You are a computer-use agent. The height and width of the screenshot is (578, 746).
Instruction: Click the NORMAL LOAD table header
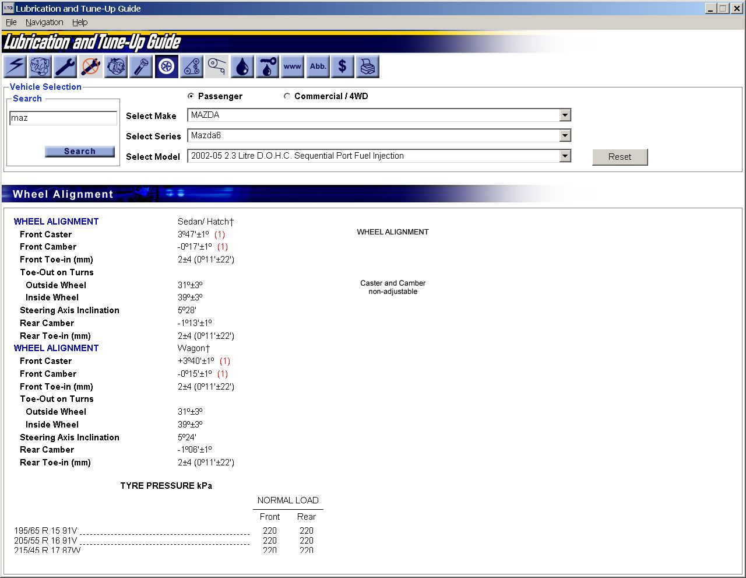coord(288,500)
